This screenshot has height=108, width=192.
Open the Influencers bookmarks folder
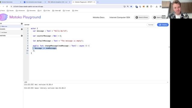[x=20, y=11]
